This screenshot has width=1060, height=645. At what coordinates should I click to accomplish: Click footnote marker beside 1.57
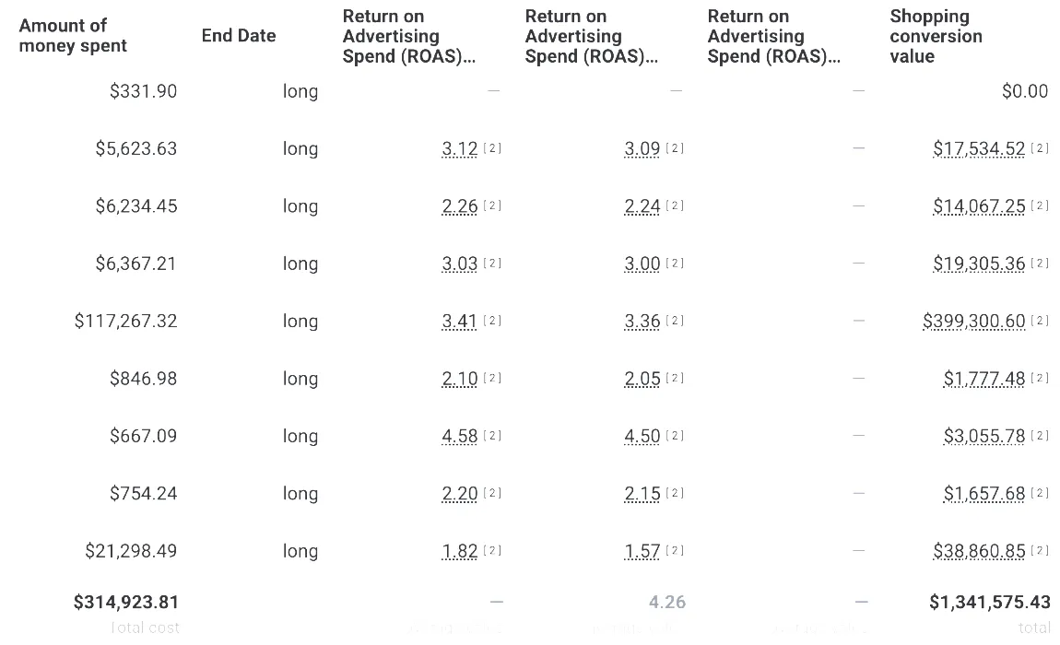coord(675,550)
